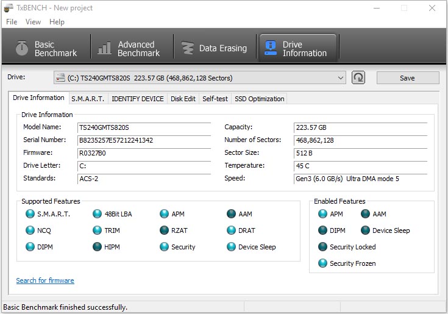Click the supported APM feature indicator
The image size is (448, 314).
coord(165,214)
